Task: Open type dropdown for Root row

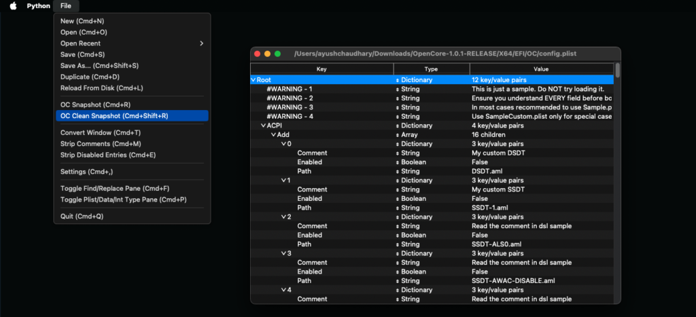Action: (x=397, y=80)
